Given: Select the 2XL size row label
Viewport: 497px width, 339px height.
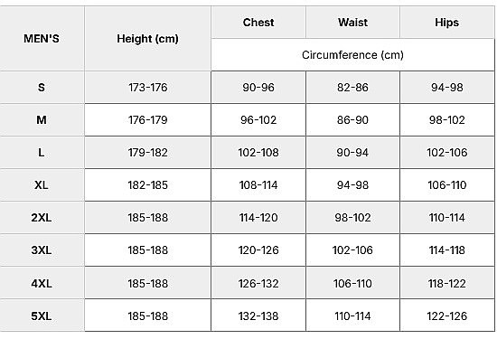Looking at the screenshot, I should [x=42, y=218].
